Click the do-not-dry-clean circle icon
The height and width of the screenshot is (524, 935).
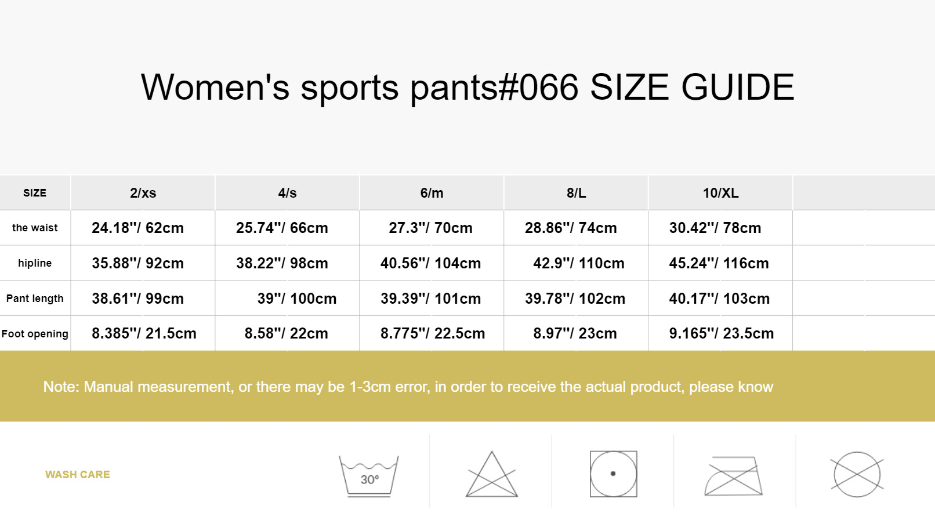pos(857,474)
